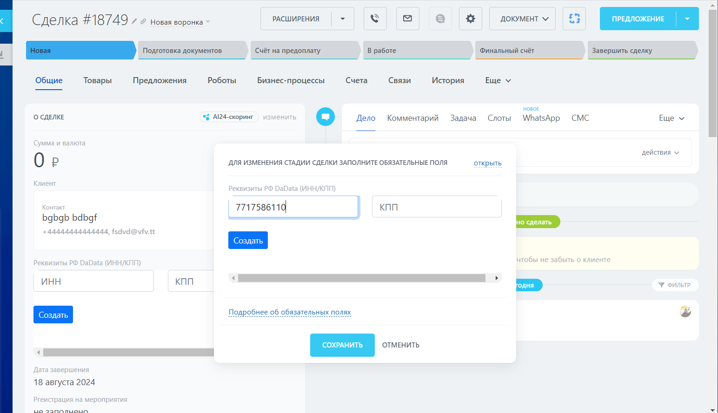Focus the КПП field in the dialog
Viewport: 718px width, 413px height.
[x=437, y=207]
